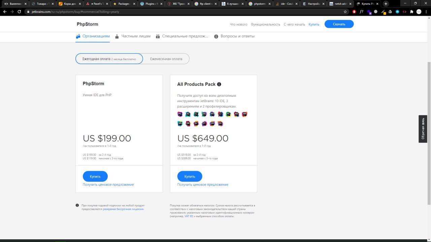Click the US $159.00 second-year price

pyautogui.click(x=89, y=155)
